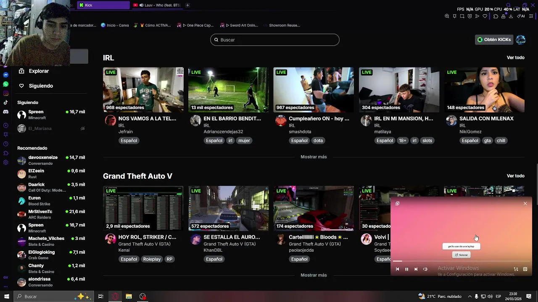The width and height of the screenshot is (538, 302).
Task: Skip to next track in video popup
Action: [416, 269]
